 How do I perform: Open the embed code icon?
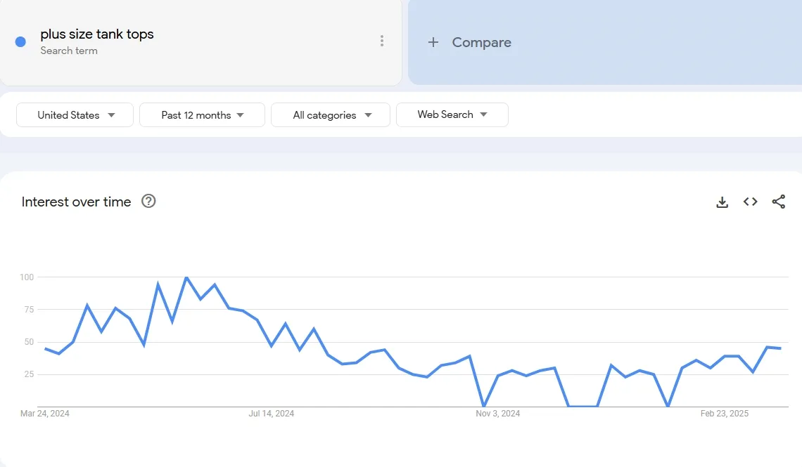pyautogui.click(x=750, y=202)
